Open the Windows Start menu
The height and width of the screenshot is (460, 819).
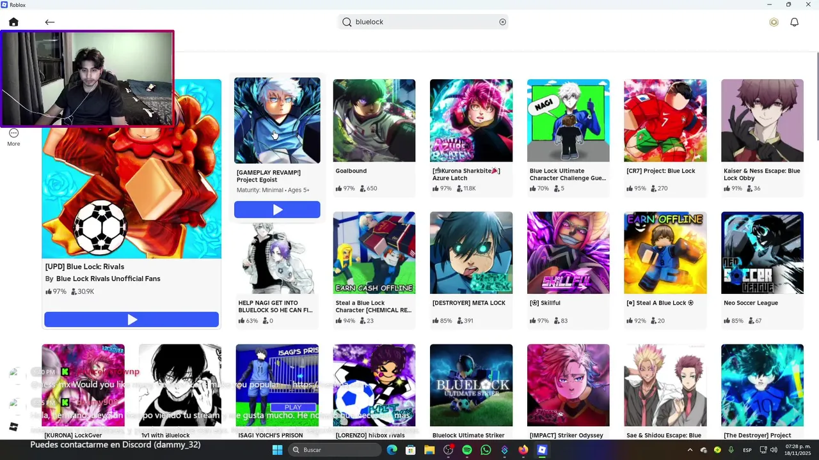[277, 450]
